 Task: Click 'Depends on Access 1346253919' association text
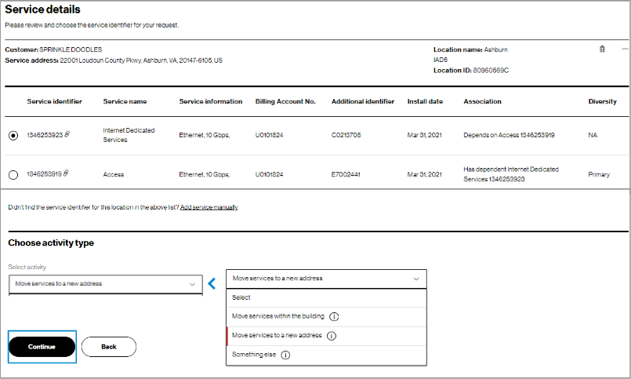click(x=509, y=135)
